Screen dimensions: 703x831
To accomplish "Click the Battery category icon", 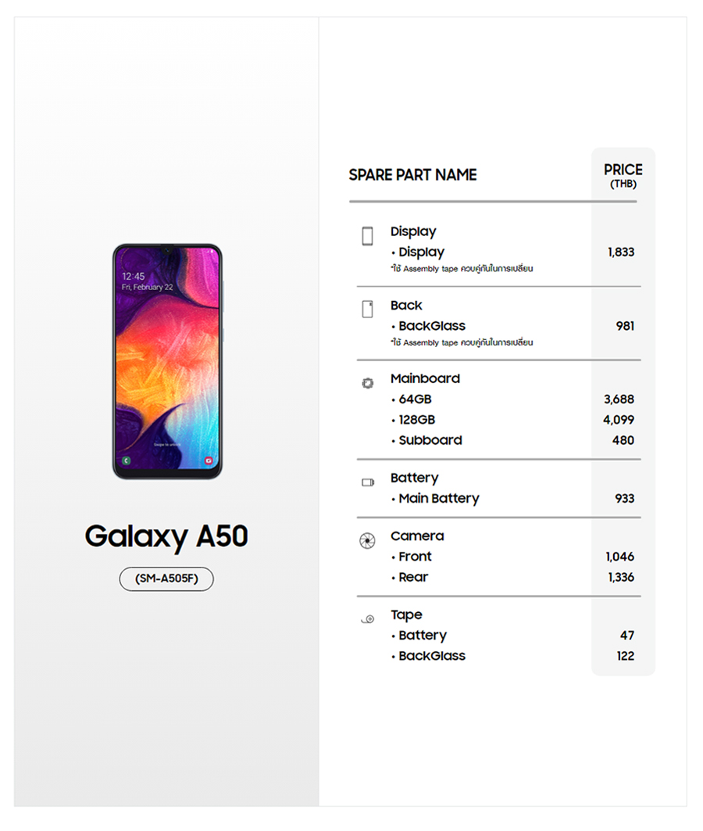I will click(367, 482).
